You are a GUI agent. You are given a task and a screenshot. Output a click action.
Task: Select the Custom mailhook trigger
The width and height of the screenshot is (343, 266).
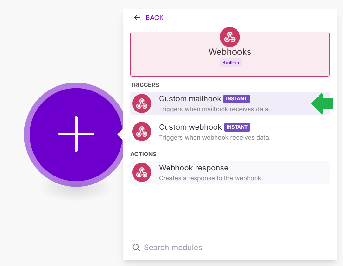[x=230, y=103]
